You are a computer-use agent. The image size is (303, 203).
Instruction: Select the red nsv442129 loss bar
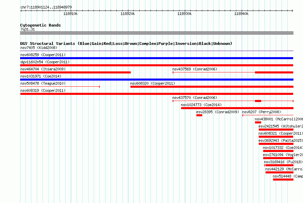(280, 172)
